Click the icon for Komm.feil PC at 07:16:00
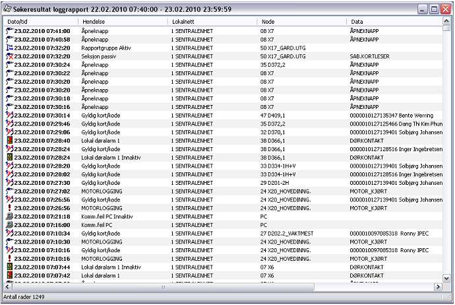Viewport: 455px width, 305px height. click(x=9, y=225)
